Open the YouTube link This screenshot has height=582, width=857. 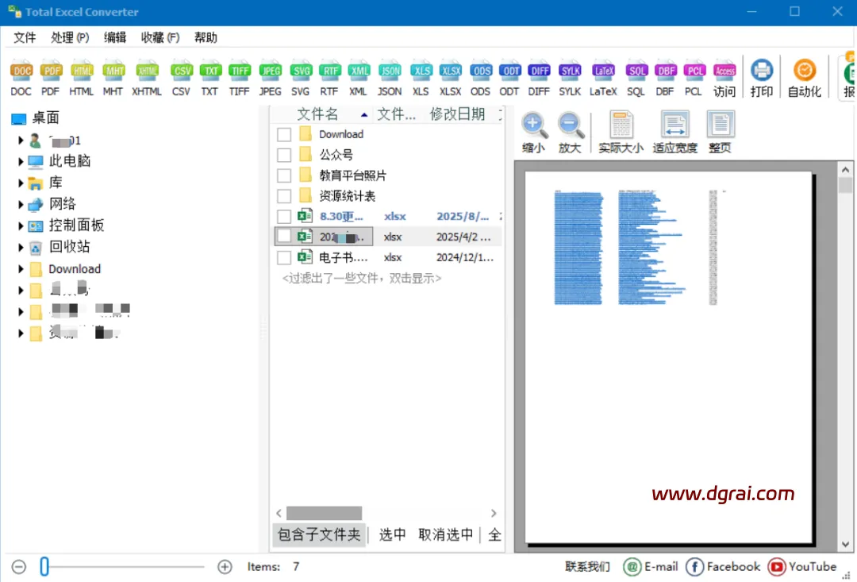[x=801, y=567]
